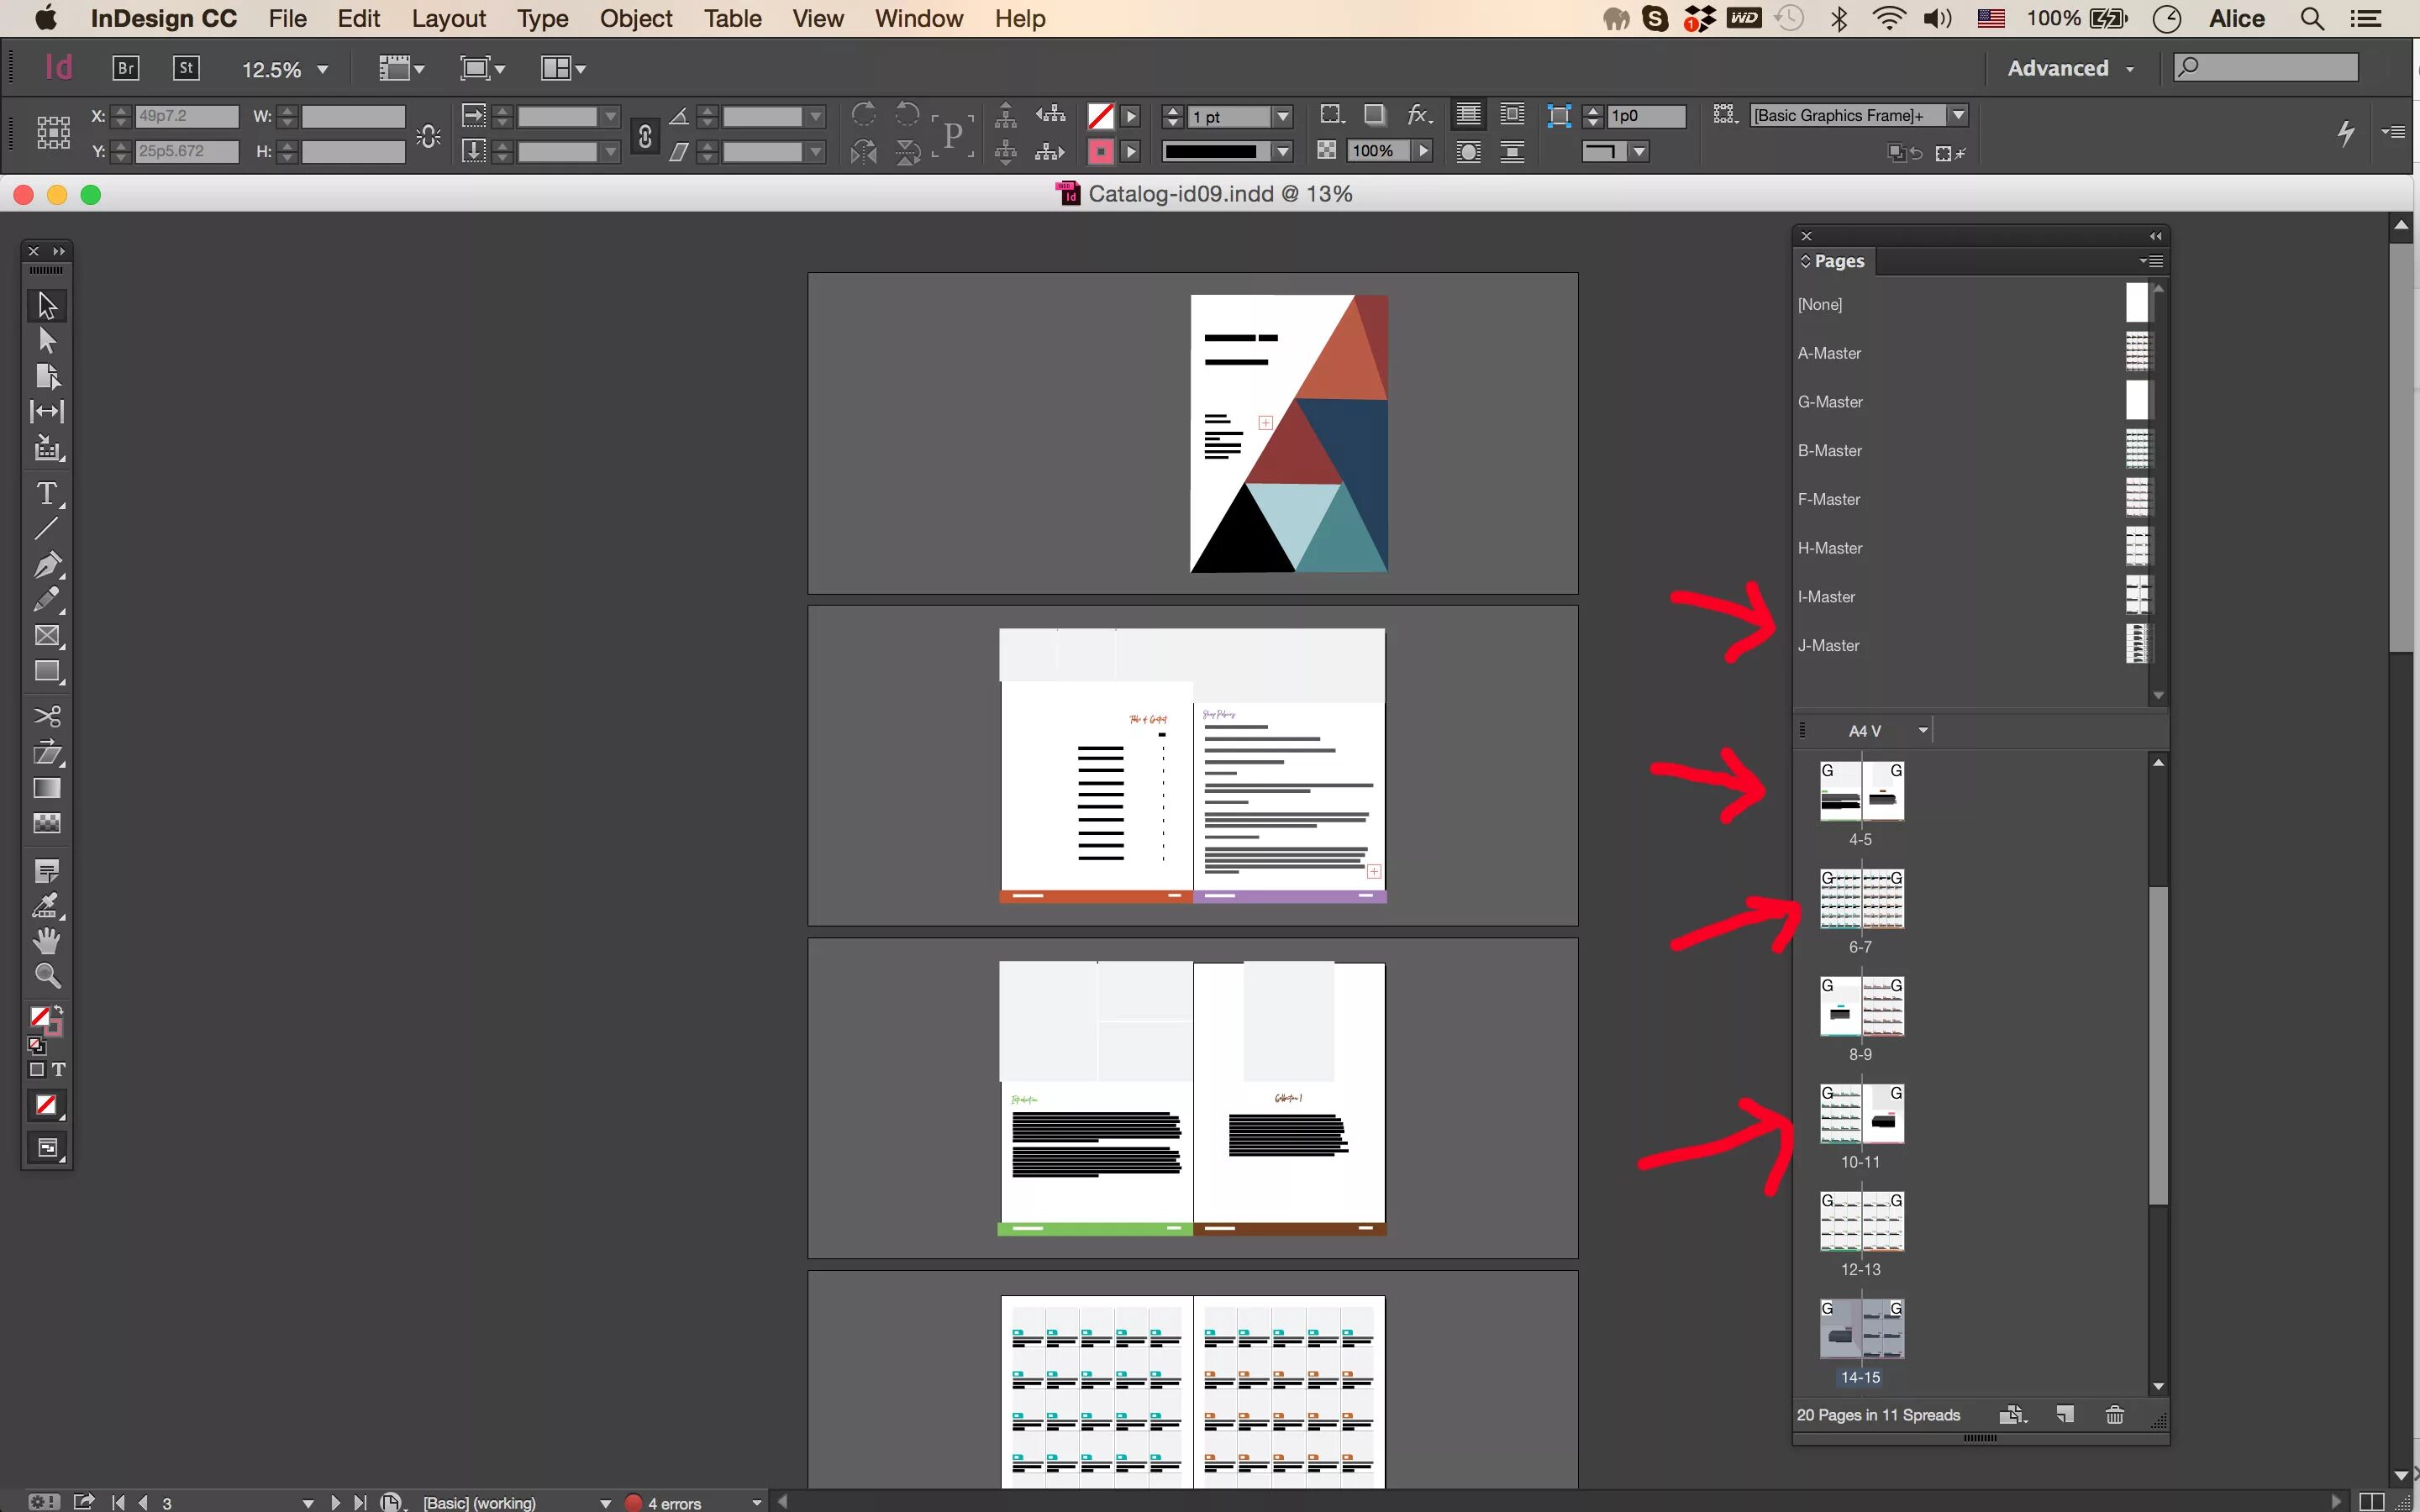Viewport: 2420px width, 1512px height.
Task: Pick the Zoom tool in toolbox
Action: tap(46, 977)
